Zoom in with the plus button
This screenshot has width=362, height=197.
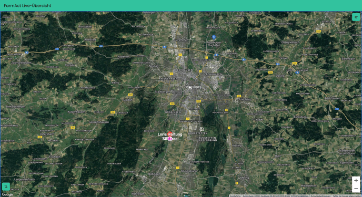(x=356, y=181)
